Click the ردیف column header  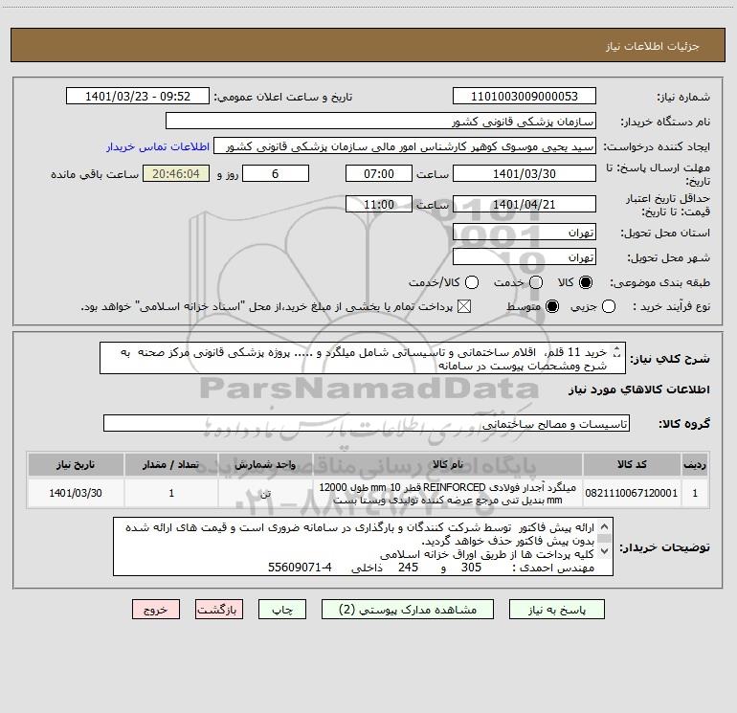pyautogui.click(x=695, y=465)
